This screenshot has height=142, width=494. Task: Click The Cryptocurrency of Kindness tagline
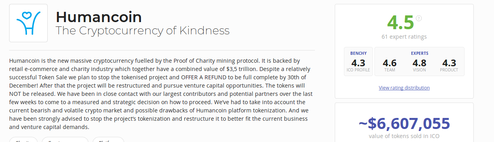point(142,30)
